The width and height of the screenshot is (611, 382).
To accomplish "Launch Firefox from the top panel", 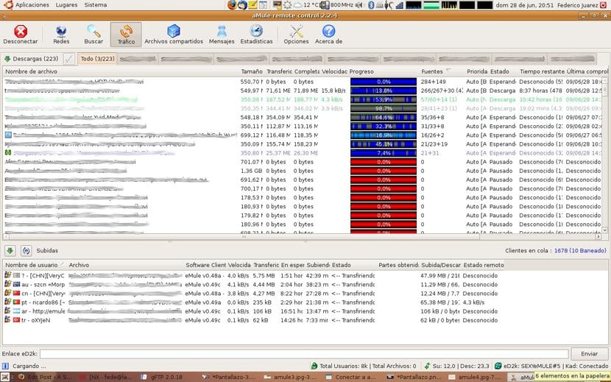I will click(232, 5).
